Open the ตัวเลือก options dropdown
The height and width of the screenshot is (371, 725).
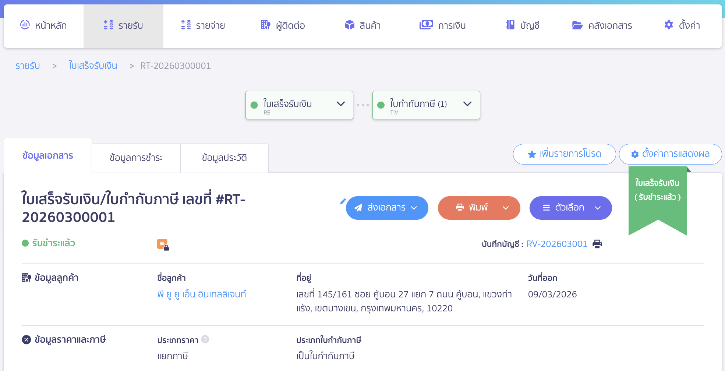[x=597, y=208]
